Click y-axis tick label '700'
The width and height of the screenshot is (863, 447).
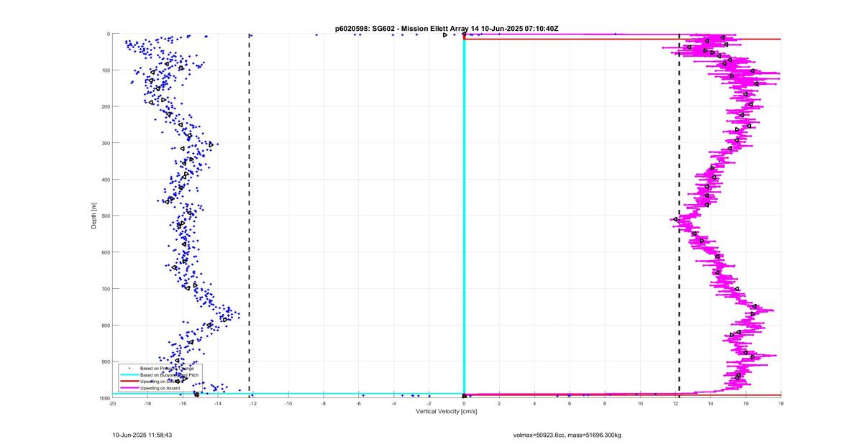[105, 289]
